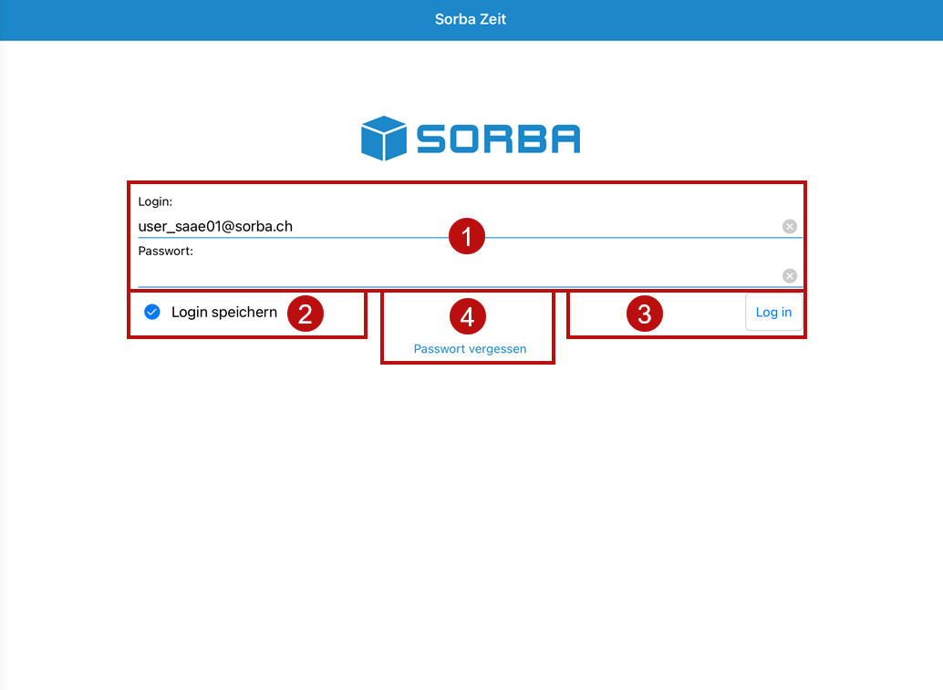Clear the Passwort field with its X icon
The height and width of the screenshot is (690, 943).
790,276
